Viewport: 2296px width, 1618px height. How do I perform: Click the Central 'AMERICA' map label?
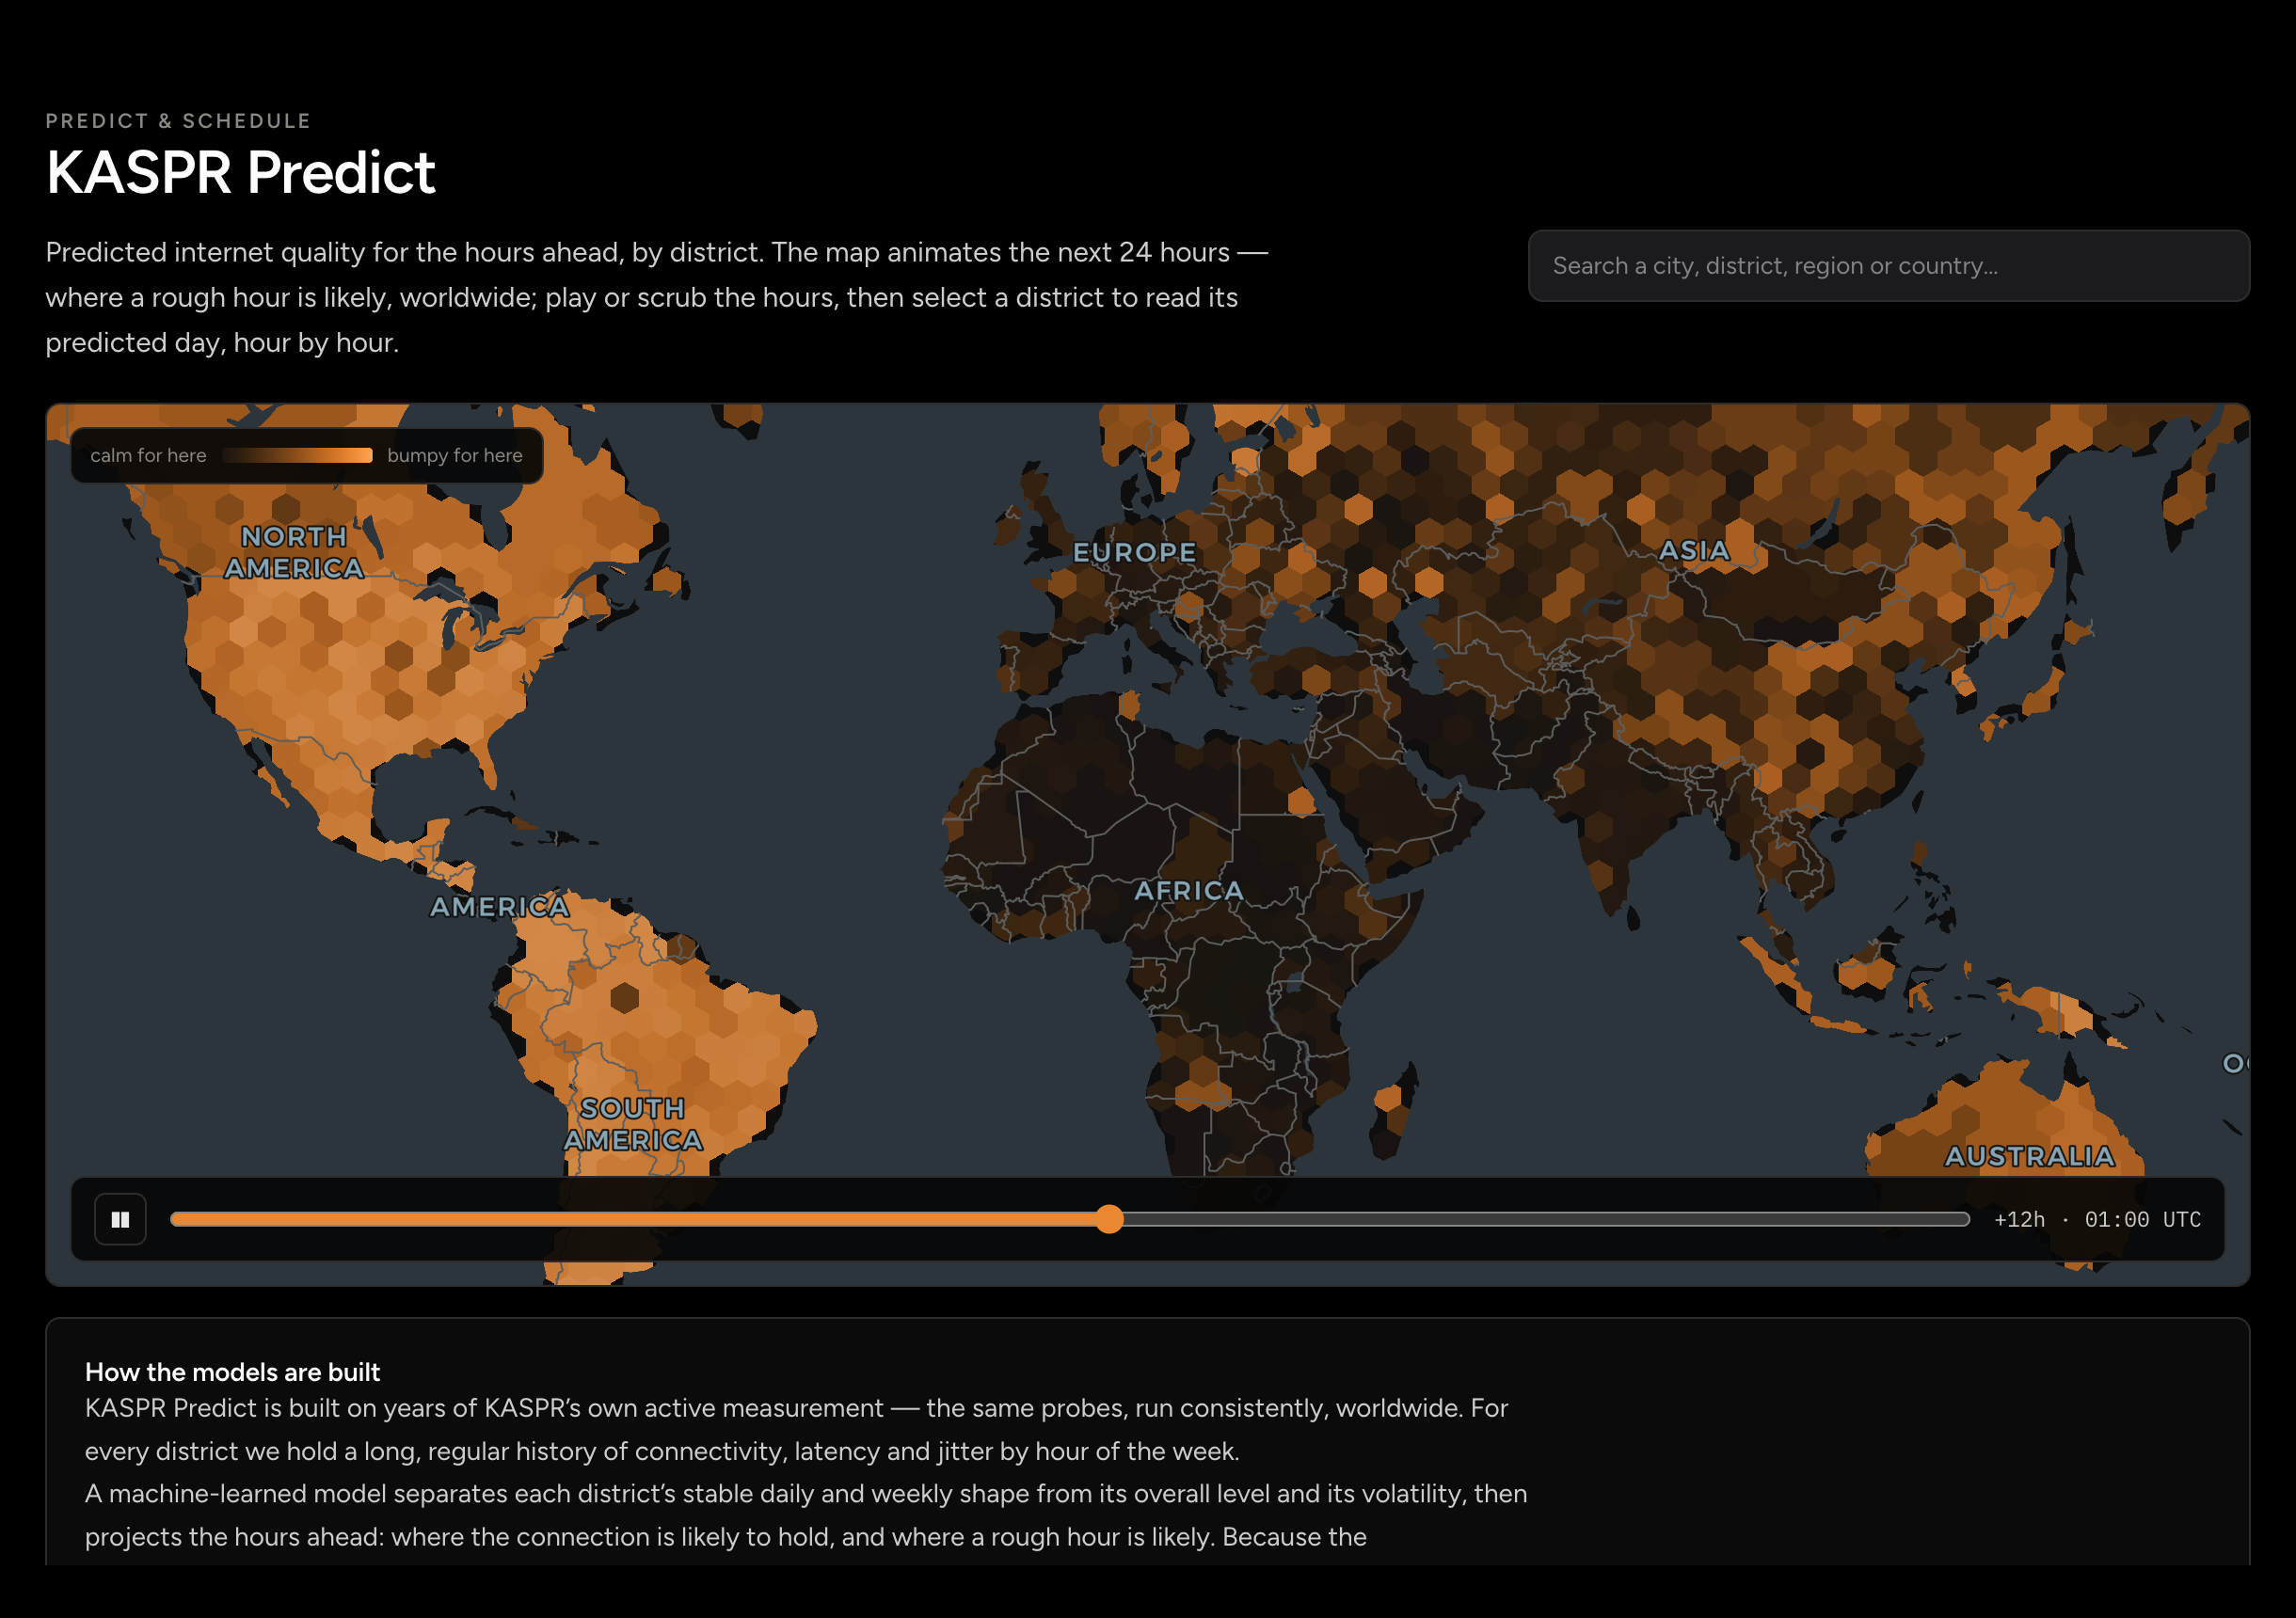coord(500,906)
